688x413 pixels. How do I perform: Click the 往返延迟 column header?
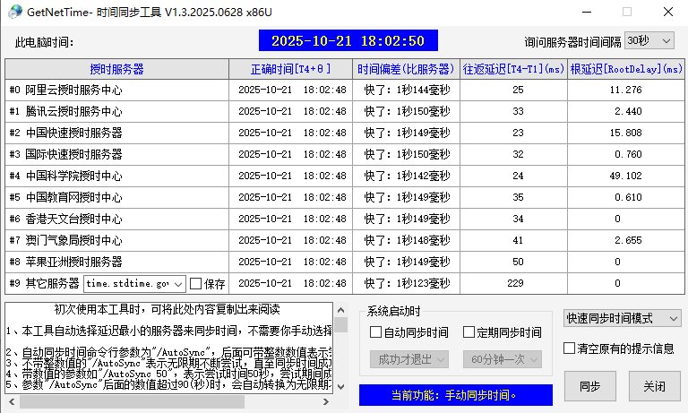click(x=513, y=69)
